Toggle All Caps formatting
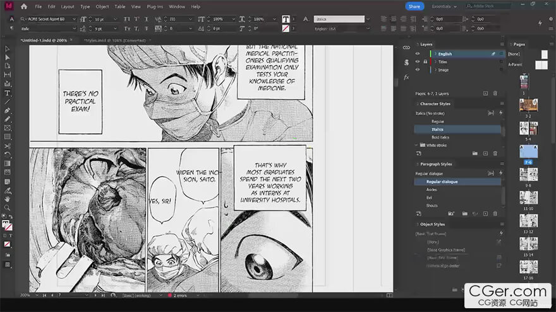This screenshot has height=312, width=556. coord(127,19)
